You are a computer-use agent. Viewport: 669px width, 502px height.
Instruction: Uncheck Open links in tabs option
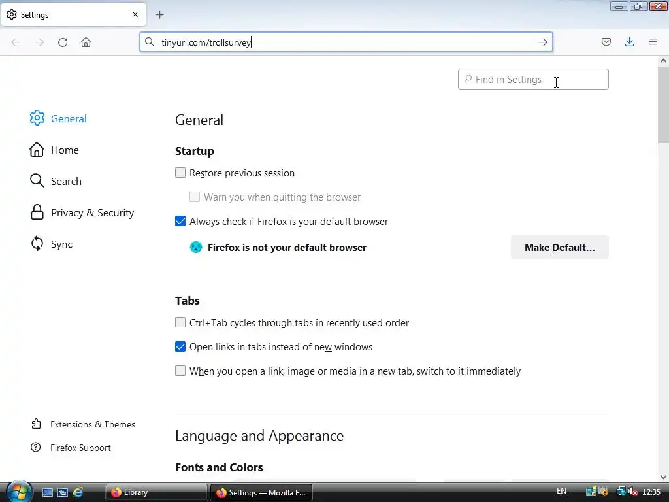click(180, 346)
